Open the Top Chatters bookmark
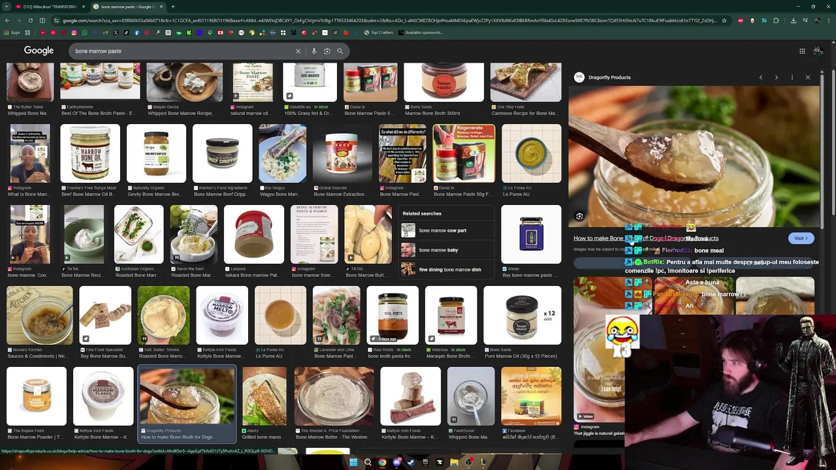The image size is (836, 470). tap(379, 33)
